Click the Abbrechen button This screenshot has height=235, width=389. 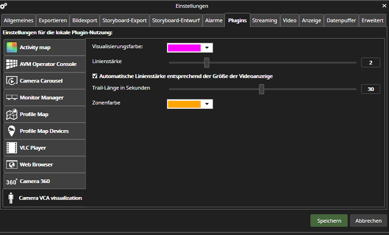(369, 221)
